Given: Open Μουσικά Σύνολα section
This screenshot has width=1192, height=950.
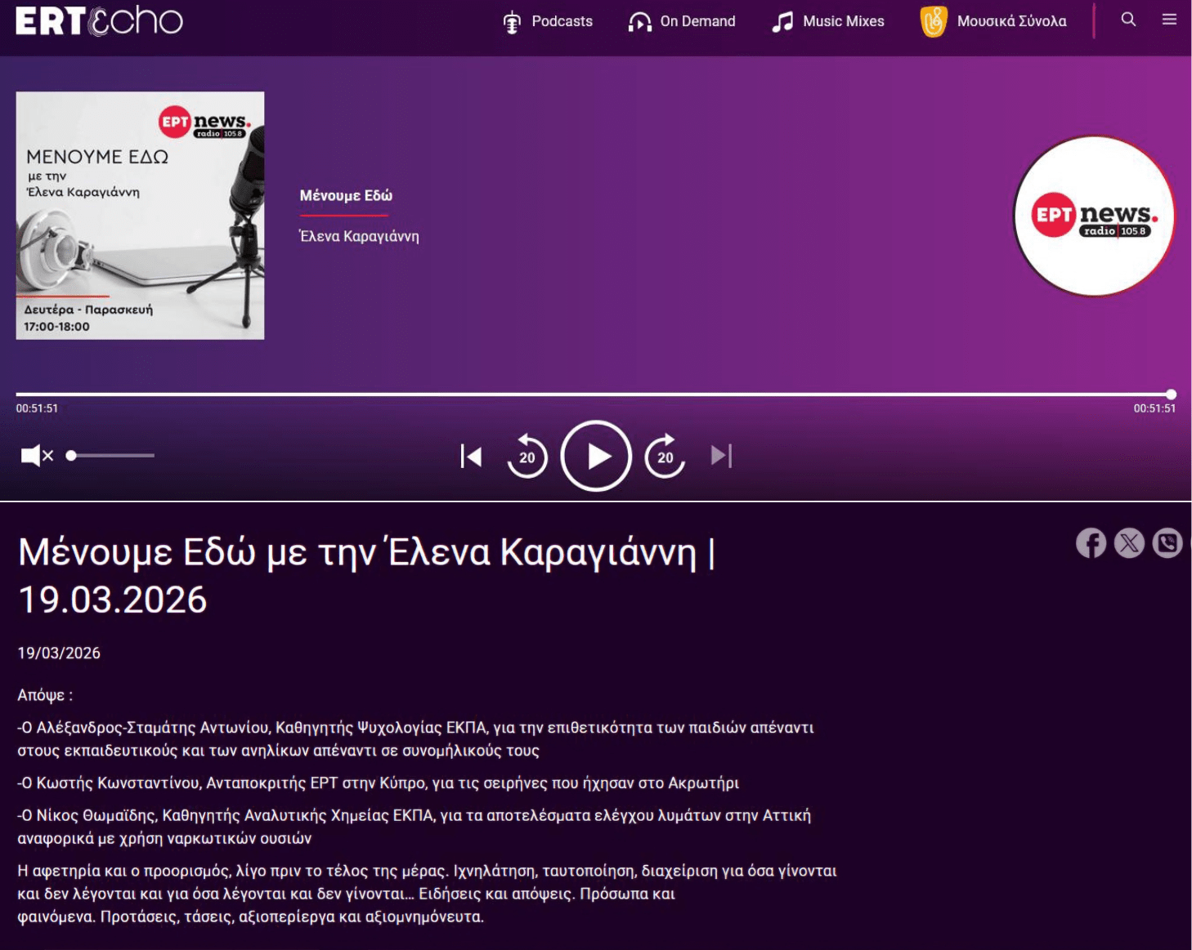Looking at the screenshot, I should point(993,21).
